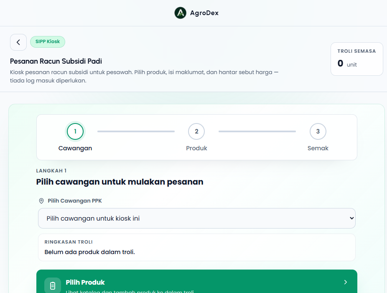Image resolution: width=387 pixels, height=293 pixels.
Task: Click the Belum ada produk dalam troli text
Action: 89,252
